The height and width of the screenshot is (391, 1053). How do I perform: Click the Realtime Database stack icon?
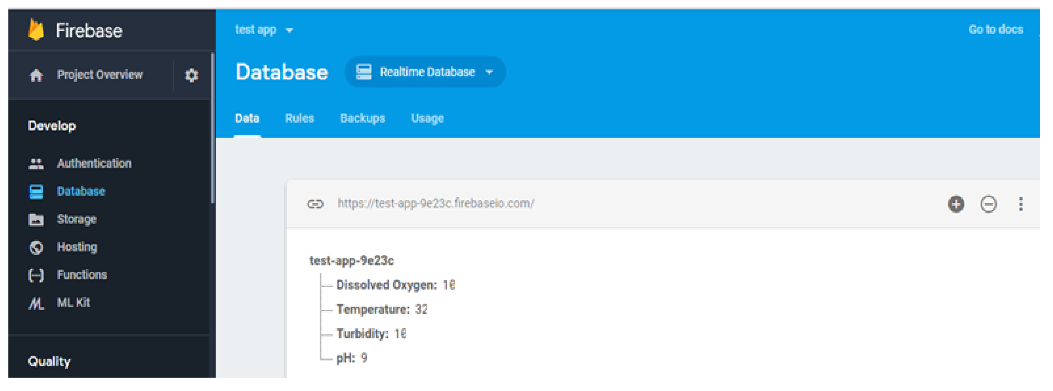tap(364, 72)
